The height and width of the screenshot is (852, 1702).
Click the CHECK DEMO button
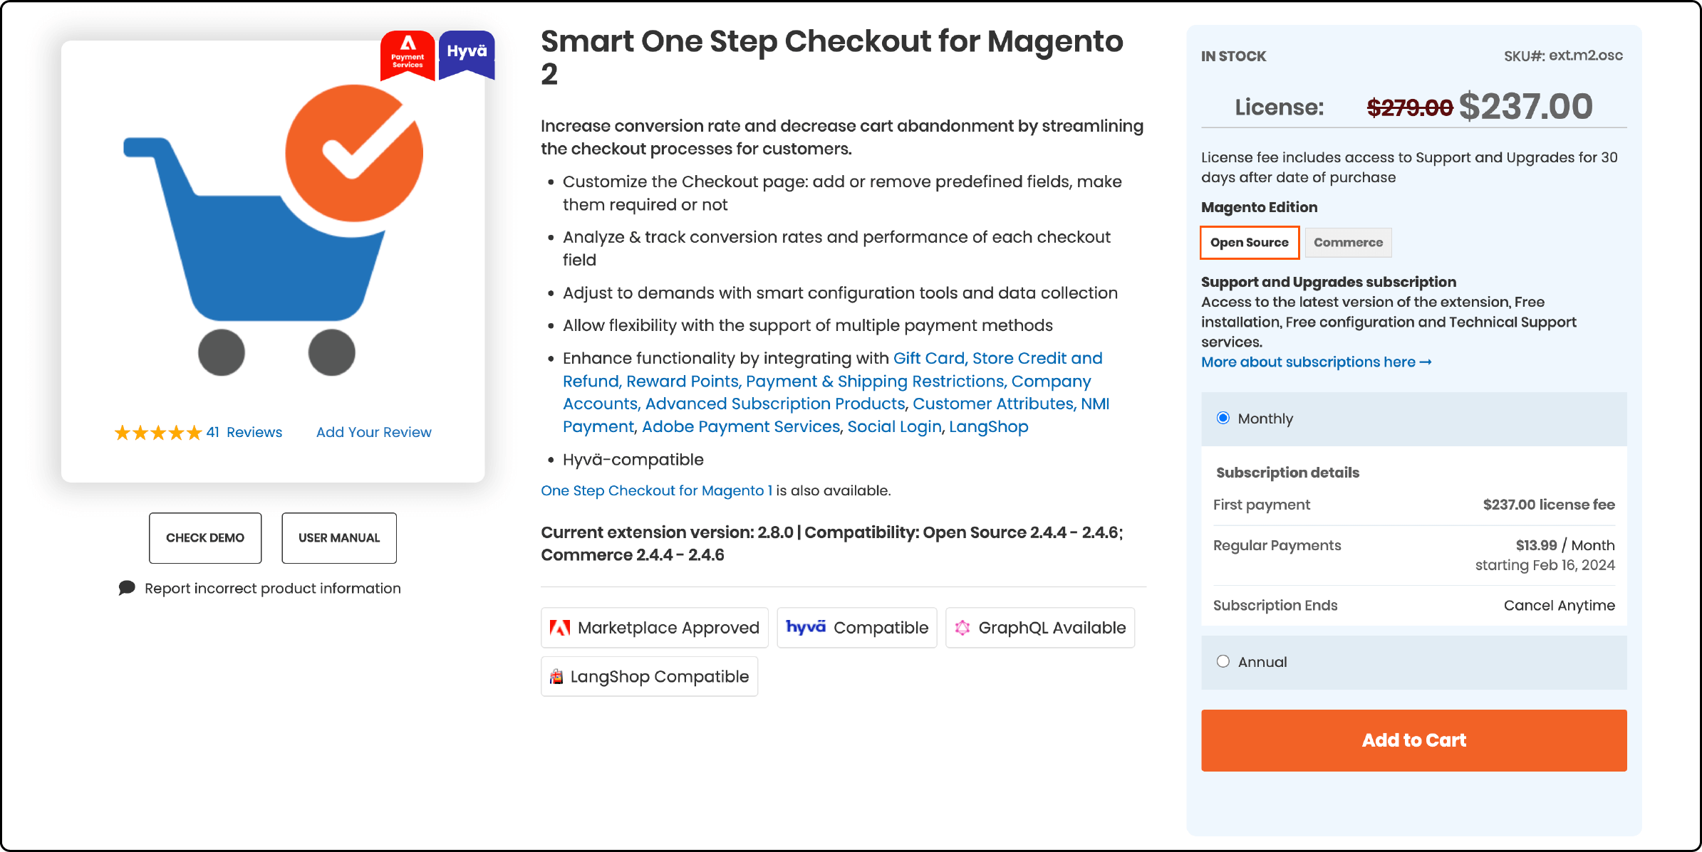tap(206, 537)
